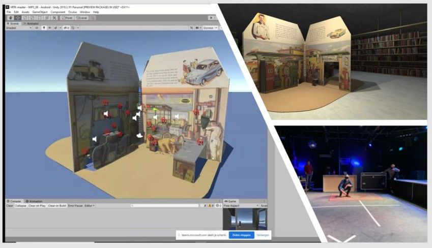Switch to the Console tab
Screen dimensions: 432x248
coord(14,201)
